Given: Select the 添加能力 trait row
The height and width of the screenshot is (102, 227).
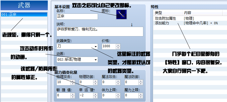Looking at the screenshot, I should click(190, 23).
